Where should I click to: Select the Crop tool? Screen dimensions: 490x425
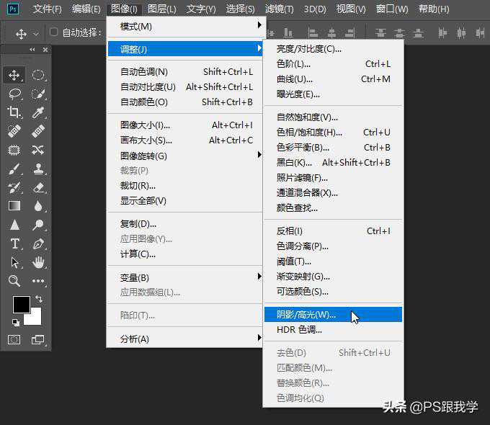[14, 112]
